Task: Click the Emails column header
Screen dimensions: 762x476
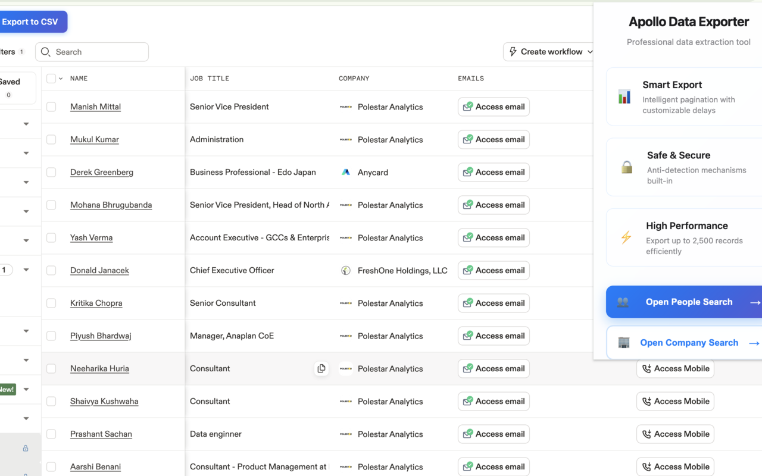Action: 471,79
